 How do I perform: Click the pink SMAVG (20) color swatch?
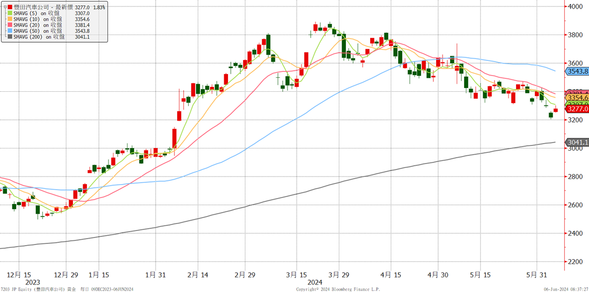[x=10, y=25]
